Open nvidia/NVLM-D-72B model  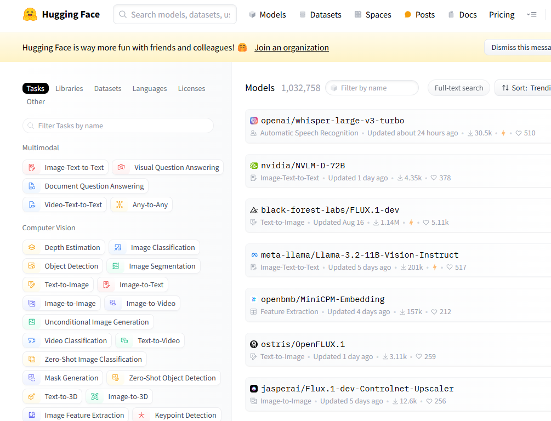[303, 166]
